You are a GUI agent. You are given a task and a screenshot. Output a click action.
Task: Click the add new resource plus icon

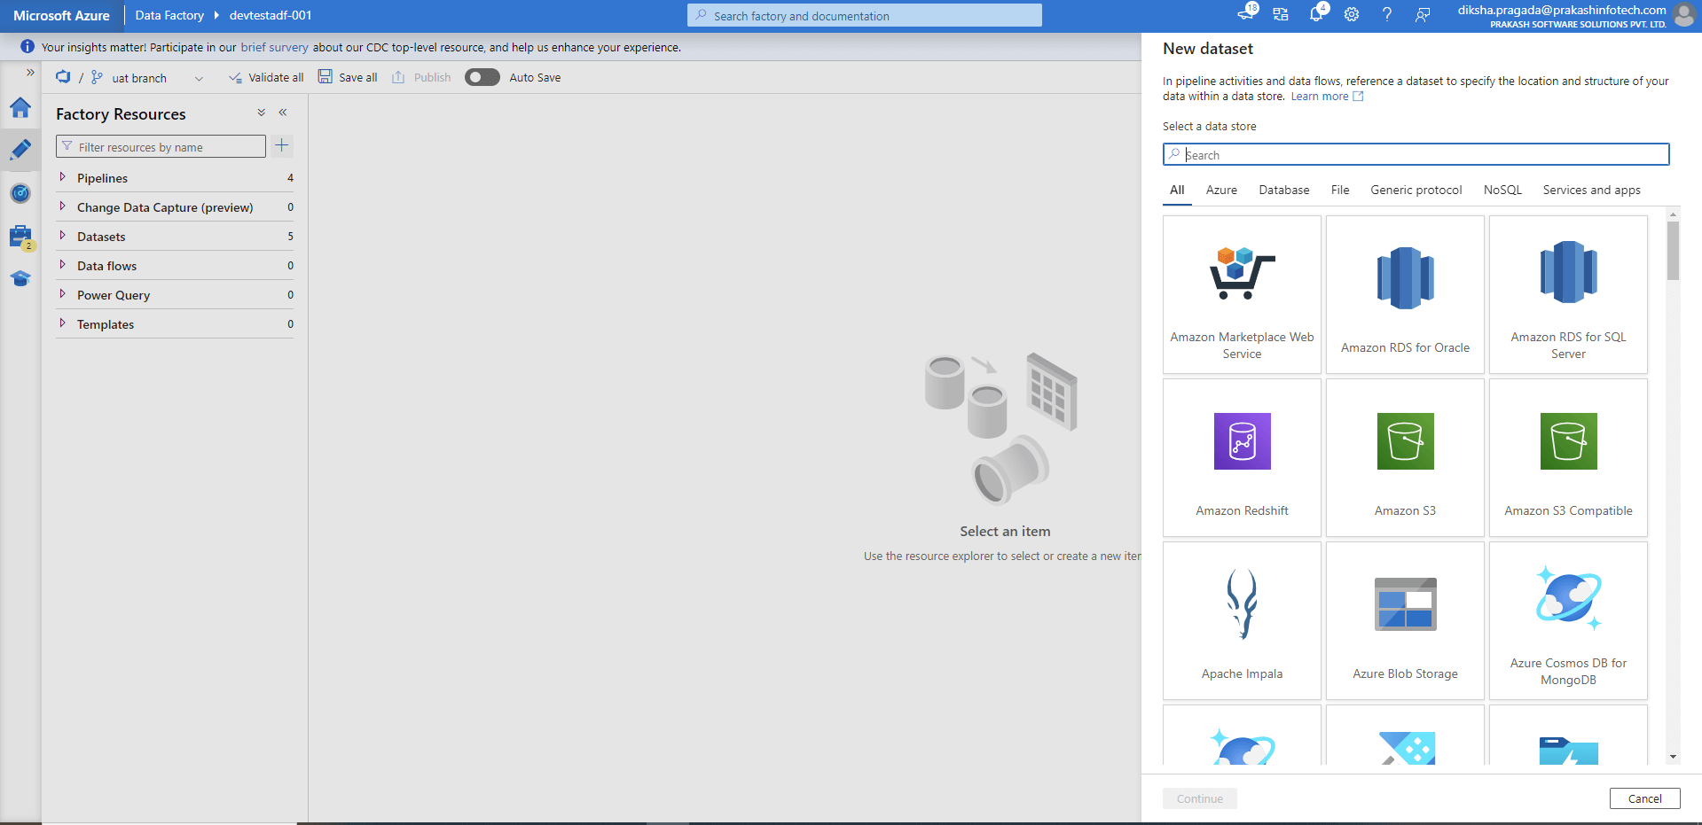click(x=282, y=146)
